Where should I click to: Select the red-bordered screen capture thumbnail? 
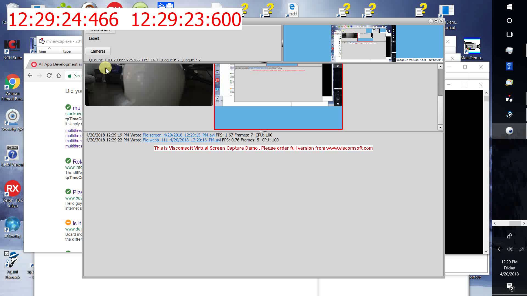[278, 96]
